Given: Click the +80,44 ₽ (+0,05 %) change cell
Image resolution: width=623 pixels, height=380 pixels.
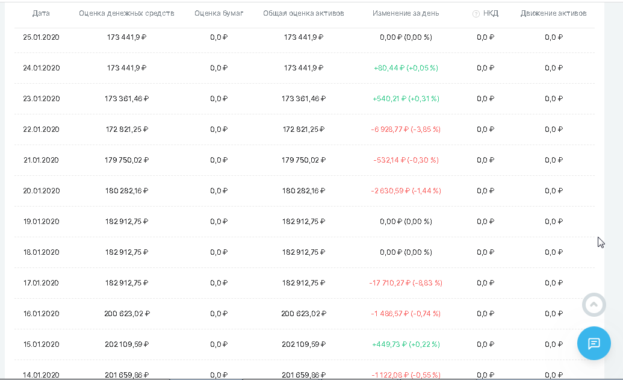Looking at the screenshot, I should pos(406,68).
